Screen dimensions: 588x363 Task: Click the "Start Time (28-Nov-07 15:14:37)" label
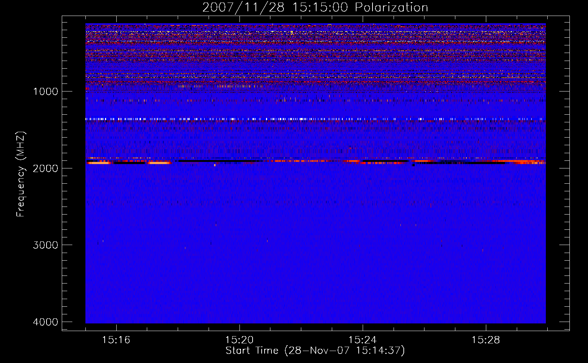315,351
